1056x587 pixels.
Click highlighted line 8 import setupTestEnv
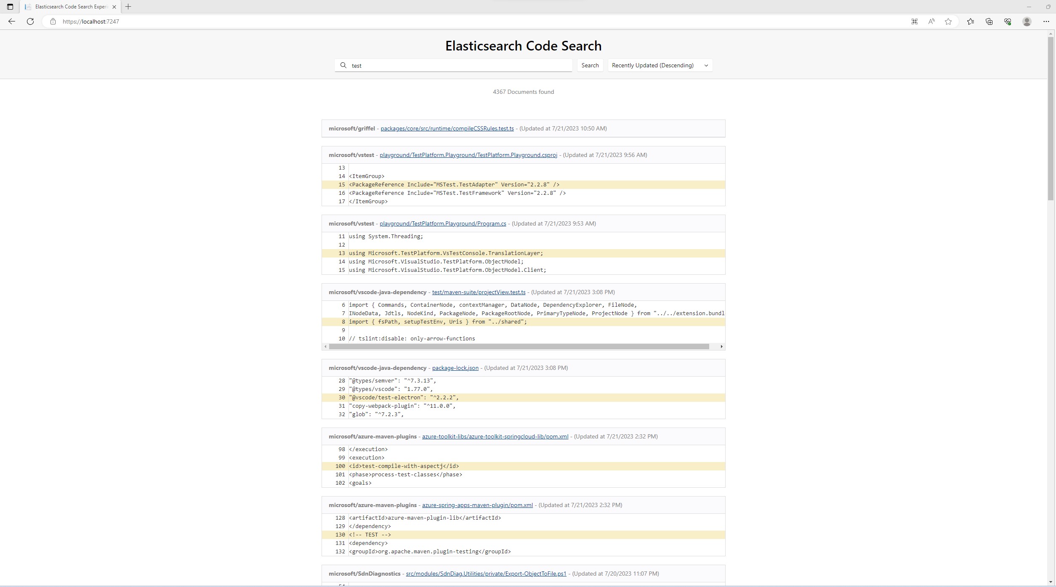point(523,322)
